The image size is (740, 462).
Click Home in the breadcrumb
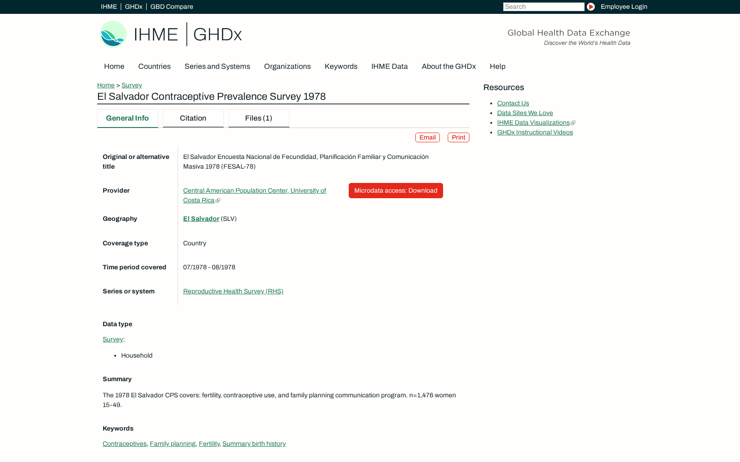tap(106, 85)
